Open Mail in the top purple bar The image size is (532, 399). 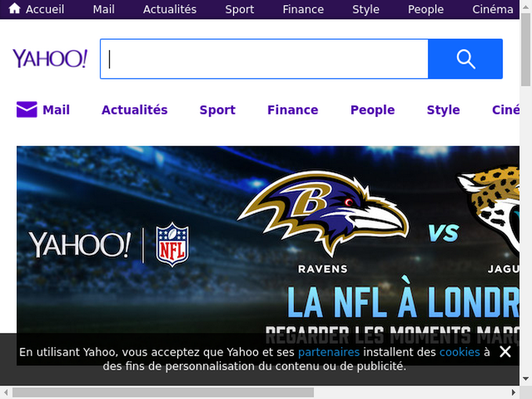(103, 9)
